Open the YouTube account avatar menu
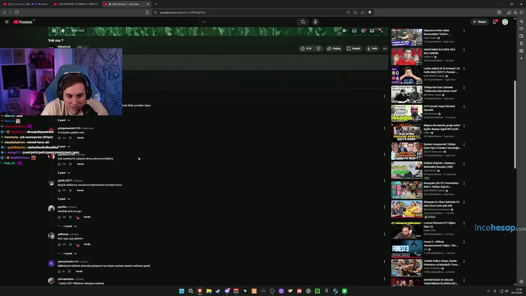This screenshot has width=526, height=296. pyautogui.click(x=505, y=22)
